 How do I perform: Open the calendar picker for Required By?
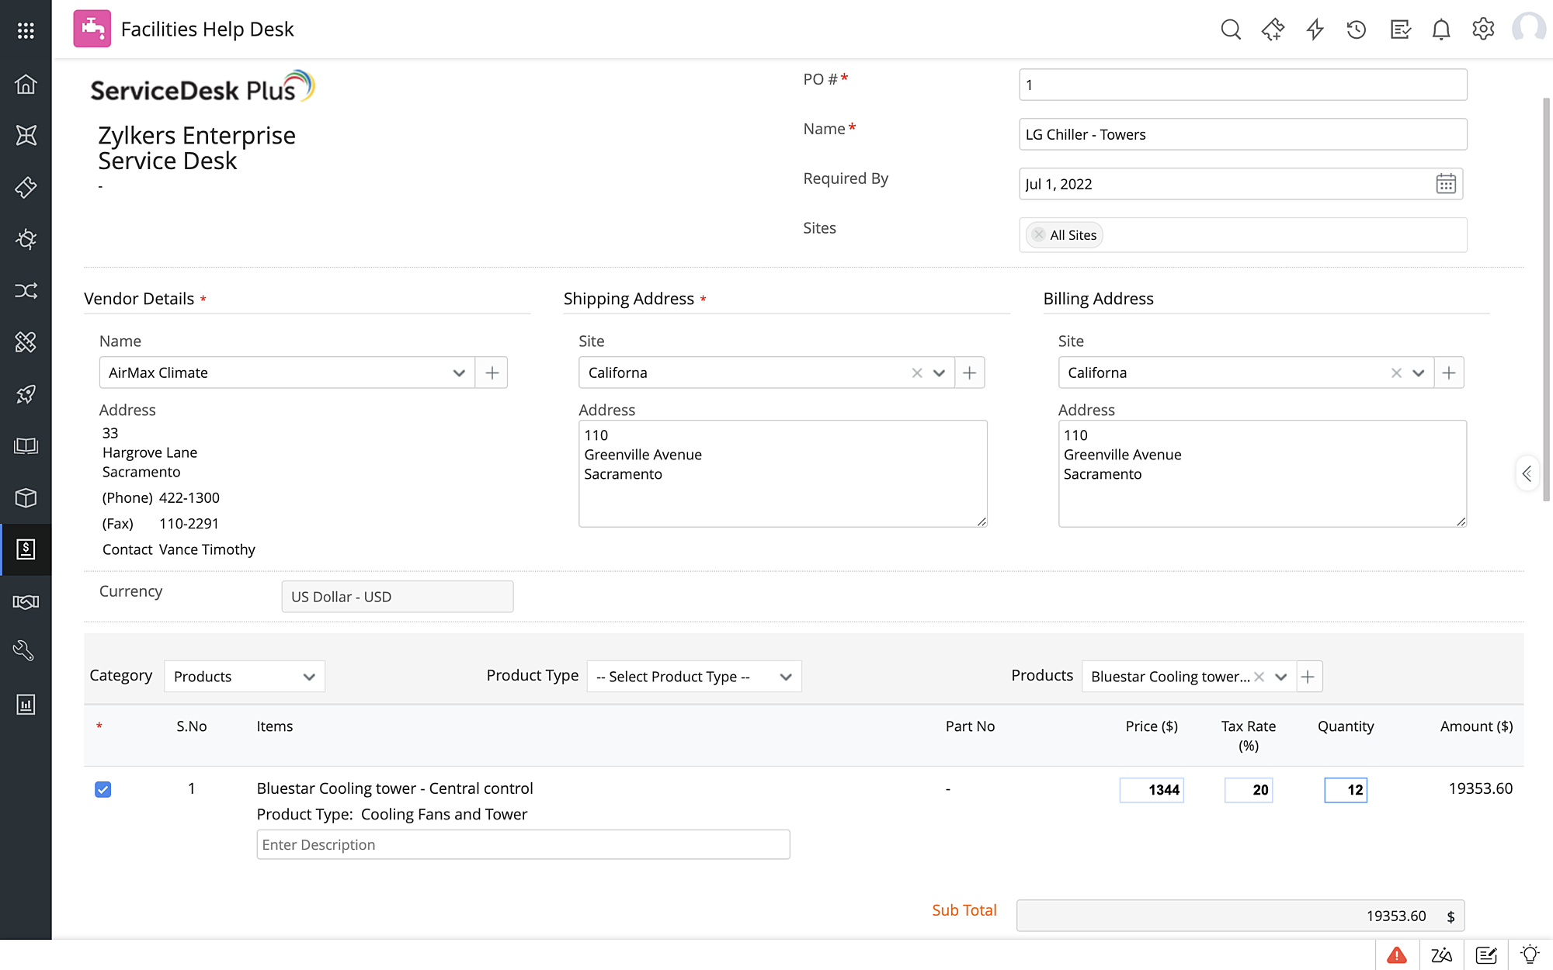click(1446, 184)
